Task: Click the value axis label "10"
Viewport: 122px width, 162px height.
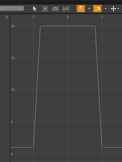Action: (13, 90)
